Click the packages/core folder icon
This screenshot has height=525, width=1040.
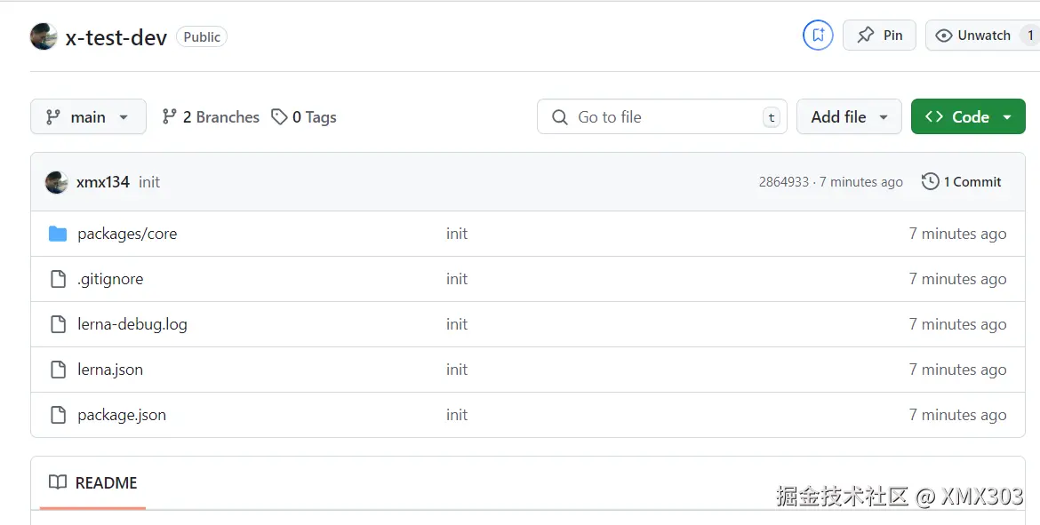click(x=58, y=234)
